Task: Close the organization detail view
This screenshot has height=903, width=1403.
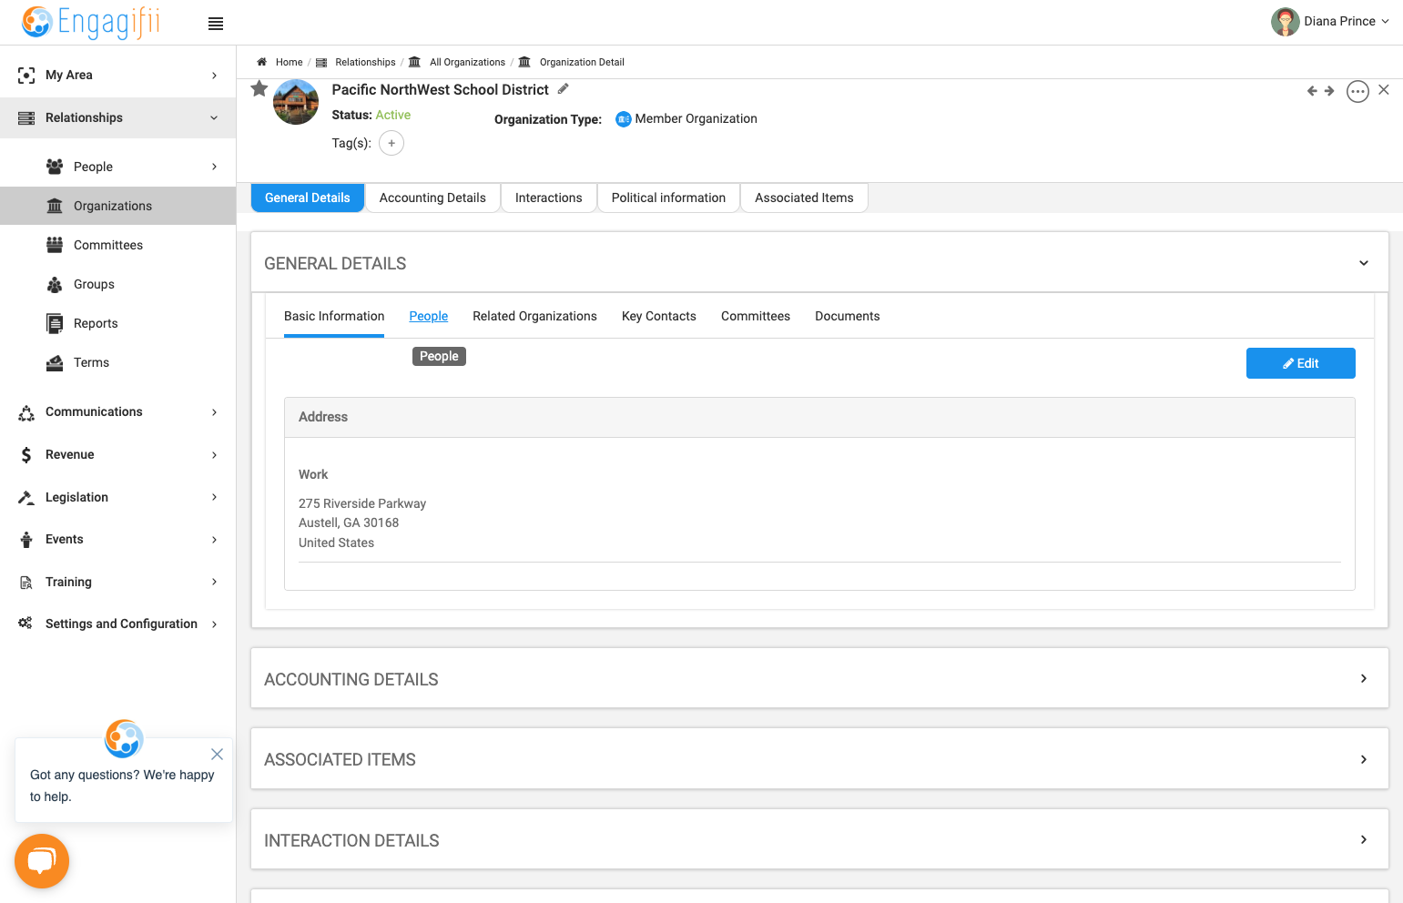Action: coord(1384,89)
